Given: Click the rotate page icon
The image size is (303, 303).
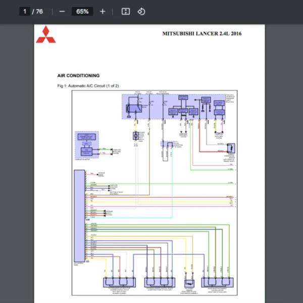Looking at the screenshot, I should pyautogui.click(x=141, y=11).
